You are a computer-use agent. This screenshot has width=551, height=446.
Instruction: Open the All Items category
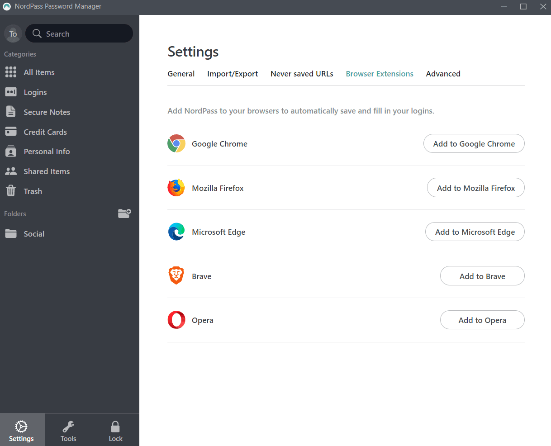click(x=38, y=72)
